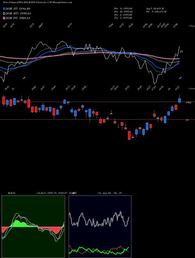Click the 'Pre O: 1959.03' value
195x258 pixels.
point(123,8)
